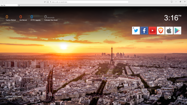
Task: Open a new tab with the plus button
Action: click(19, 5)
